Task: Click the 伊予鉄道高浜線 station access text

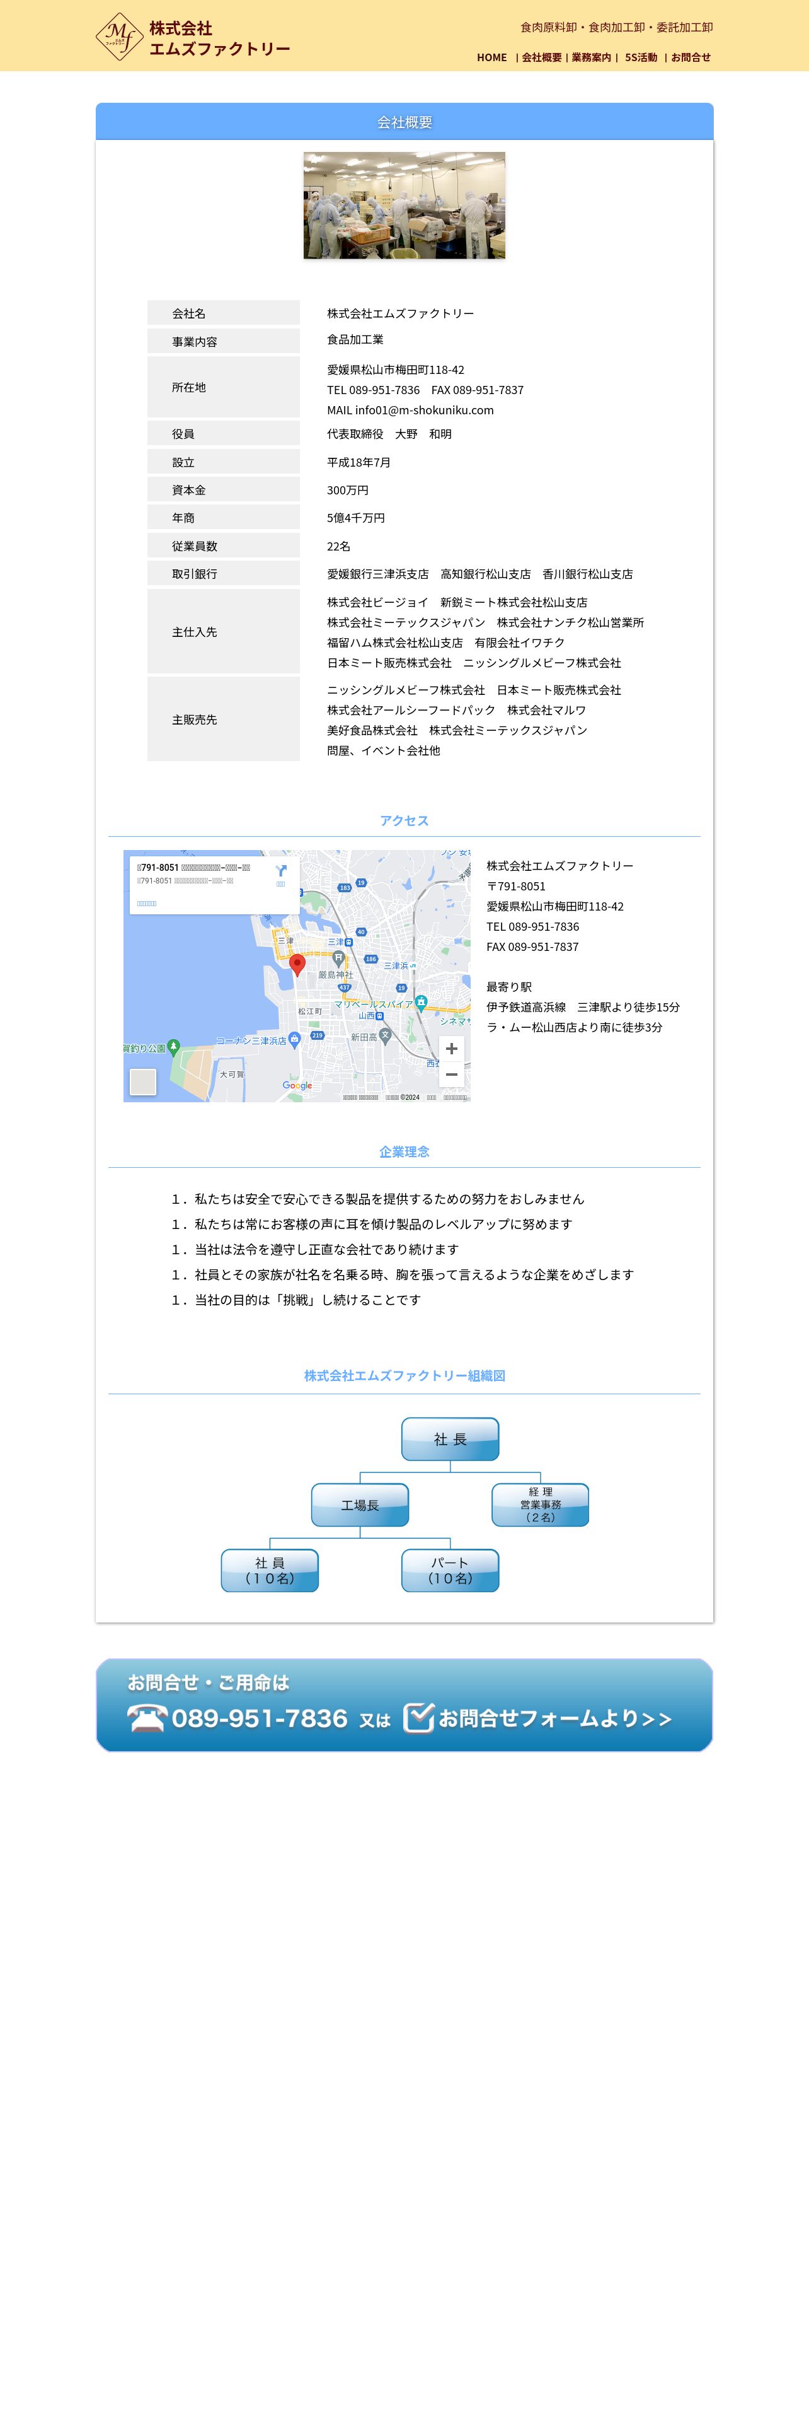Action: 583,1007
